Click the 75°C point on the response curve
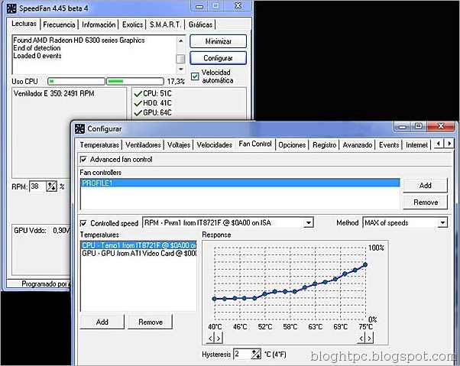 click(x=366, y=265)
